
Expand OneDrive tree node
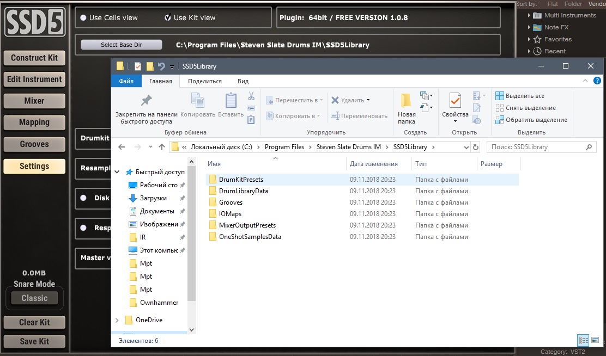coord(117,320)
